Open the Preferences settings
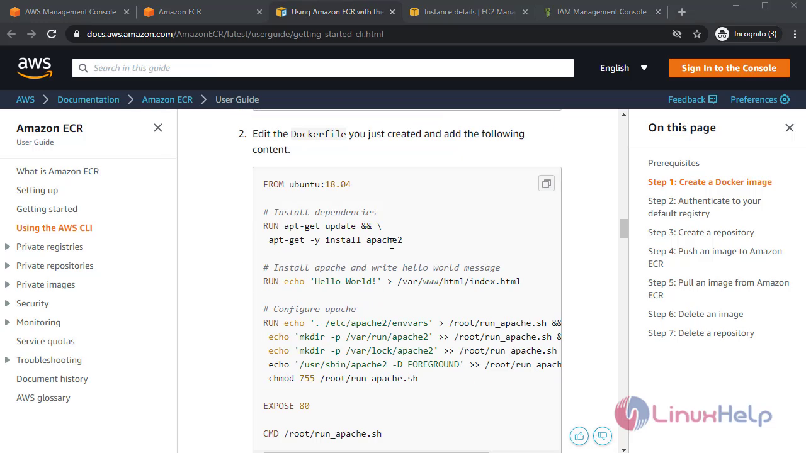The image size is (806, 453). 759,99
